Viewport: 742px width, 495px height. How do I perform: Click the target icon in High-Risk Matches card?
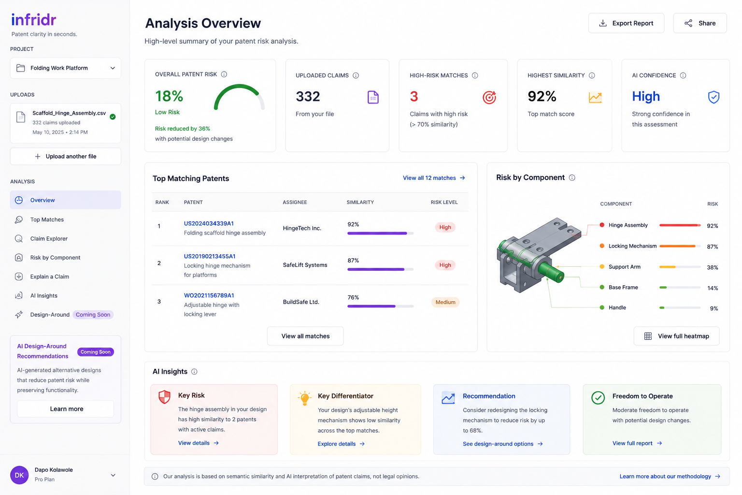coord(489,98)
